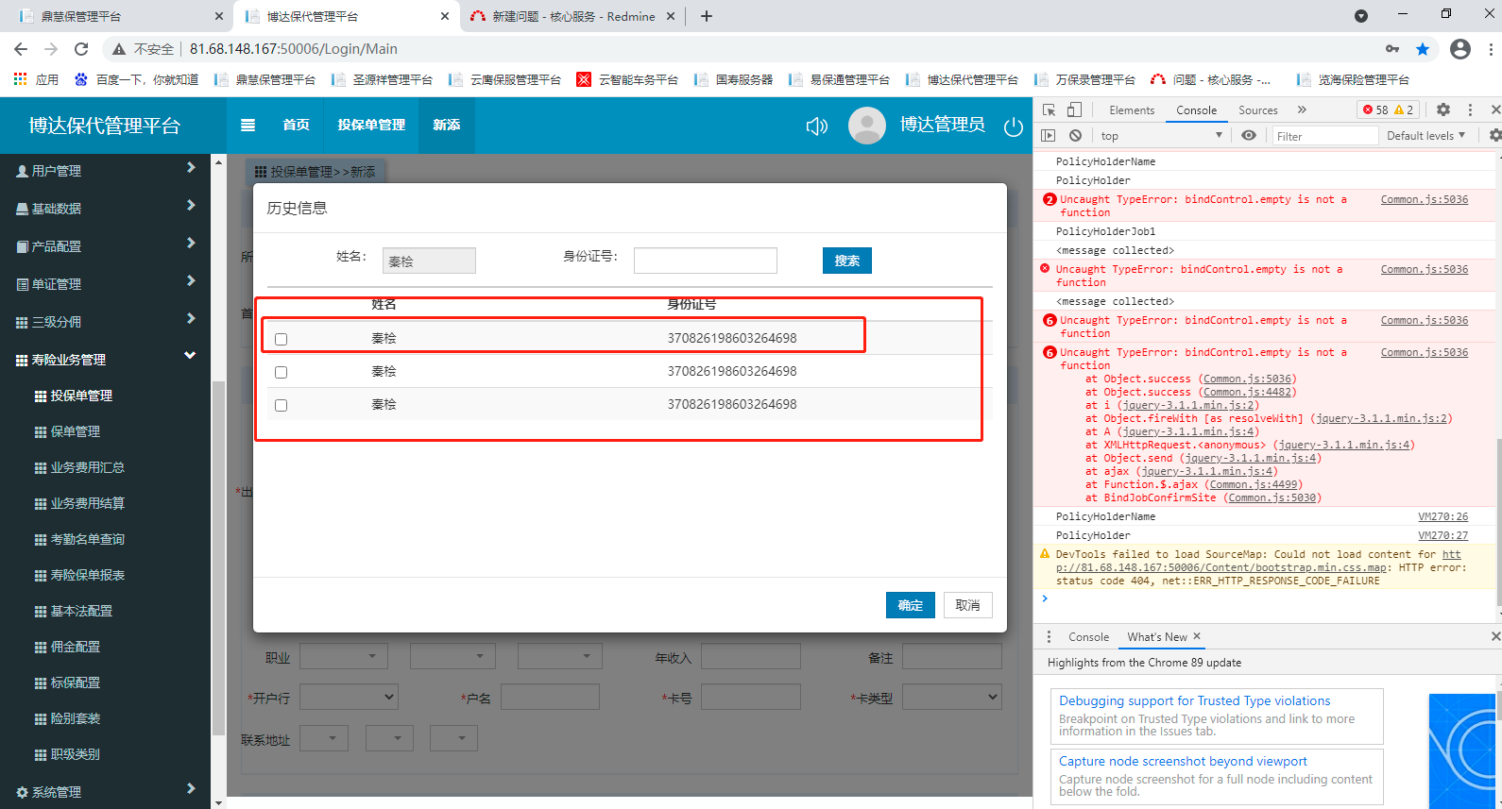Open the DevTools customize menu dots

coord(1470,110)
